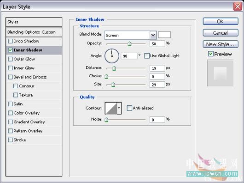Click the style preview thumbnail
The width and height of the screenshot is (244, 183).
pyautogui.click(x=220, y=73)
